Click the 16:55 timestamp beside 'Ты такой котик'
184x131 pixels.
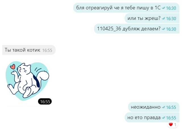(47, 50)
